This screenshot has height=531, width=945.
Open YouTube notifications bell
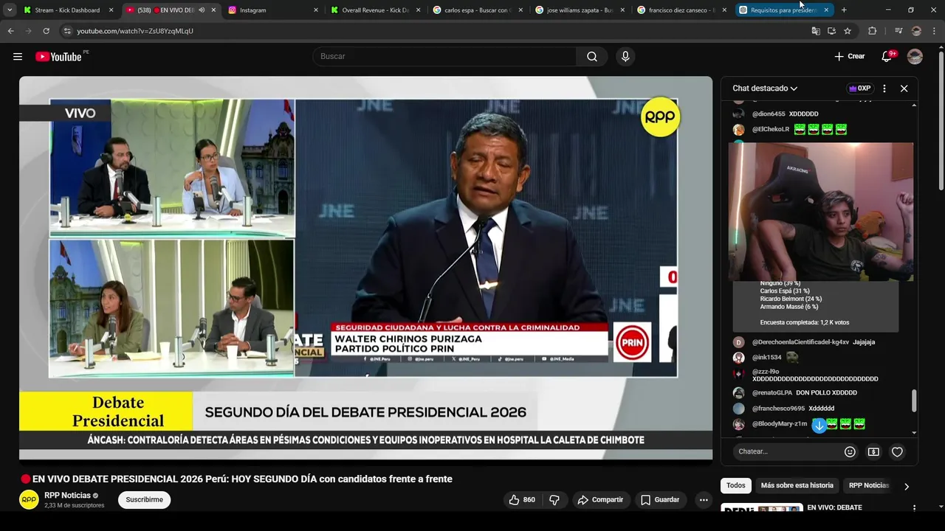pyautogui.click(x=887, y=57)
